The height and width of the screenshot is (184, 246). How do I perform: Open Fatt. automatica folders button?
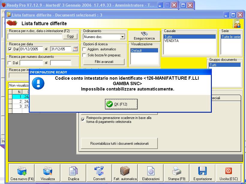(x=125, y=173)
